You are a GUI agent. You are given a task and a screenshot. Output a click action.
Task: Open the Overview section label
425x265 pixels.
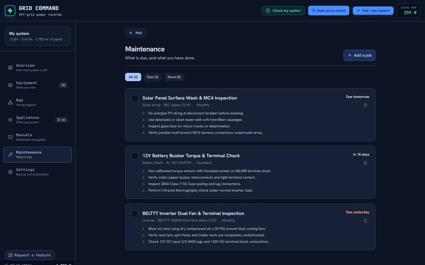(25, 65)
